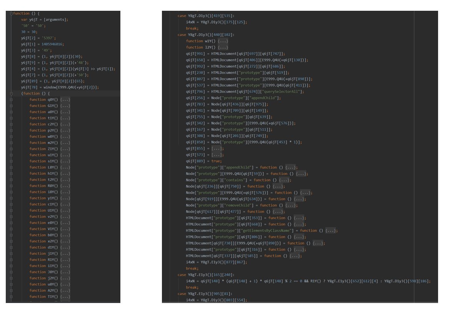
Task: Click 'q6jT[889] = true;' line
Action: coord(204,161)
